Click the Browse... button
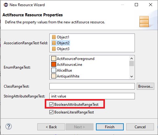 (x=145, y=86)
